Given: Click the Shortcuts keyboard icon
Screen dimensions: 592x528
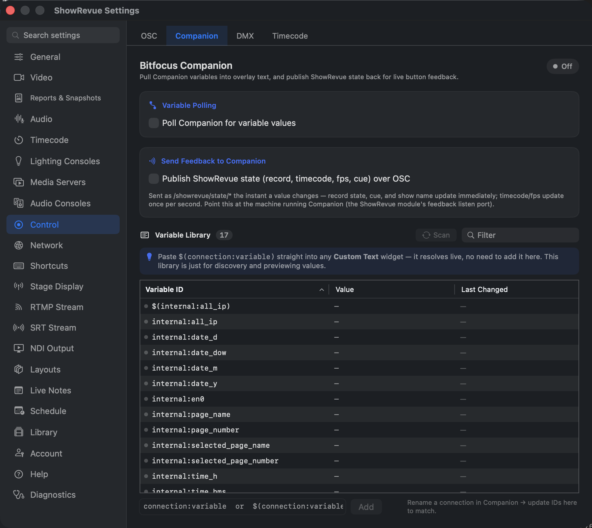Looking at the screenshot, I should pyautogui.click(x=19, y=266).
